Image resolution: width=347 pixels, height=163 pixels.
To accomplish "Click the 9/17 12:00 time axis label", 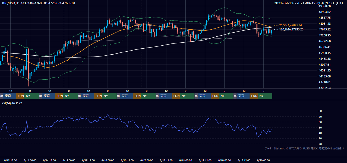I will pos(166,160).
